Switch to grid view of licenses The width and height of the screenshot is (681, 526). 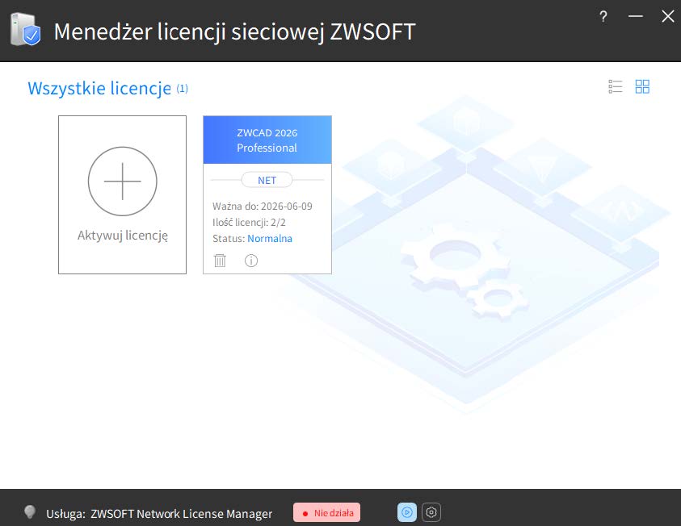(x=642, y=87)
